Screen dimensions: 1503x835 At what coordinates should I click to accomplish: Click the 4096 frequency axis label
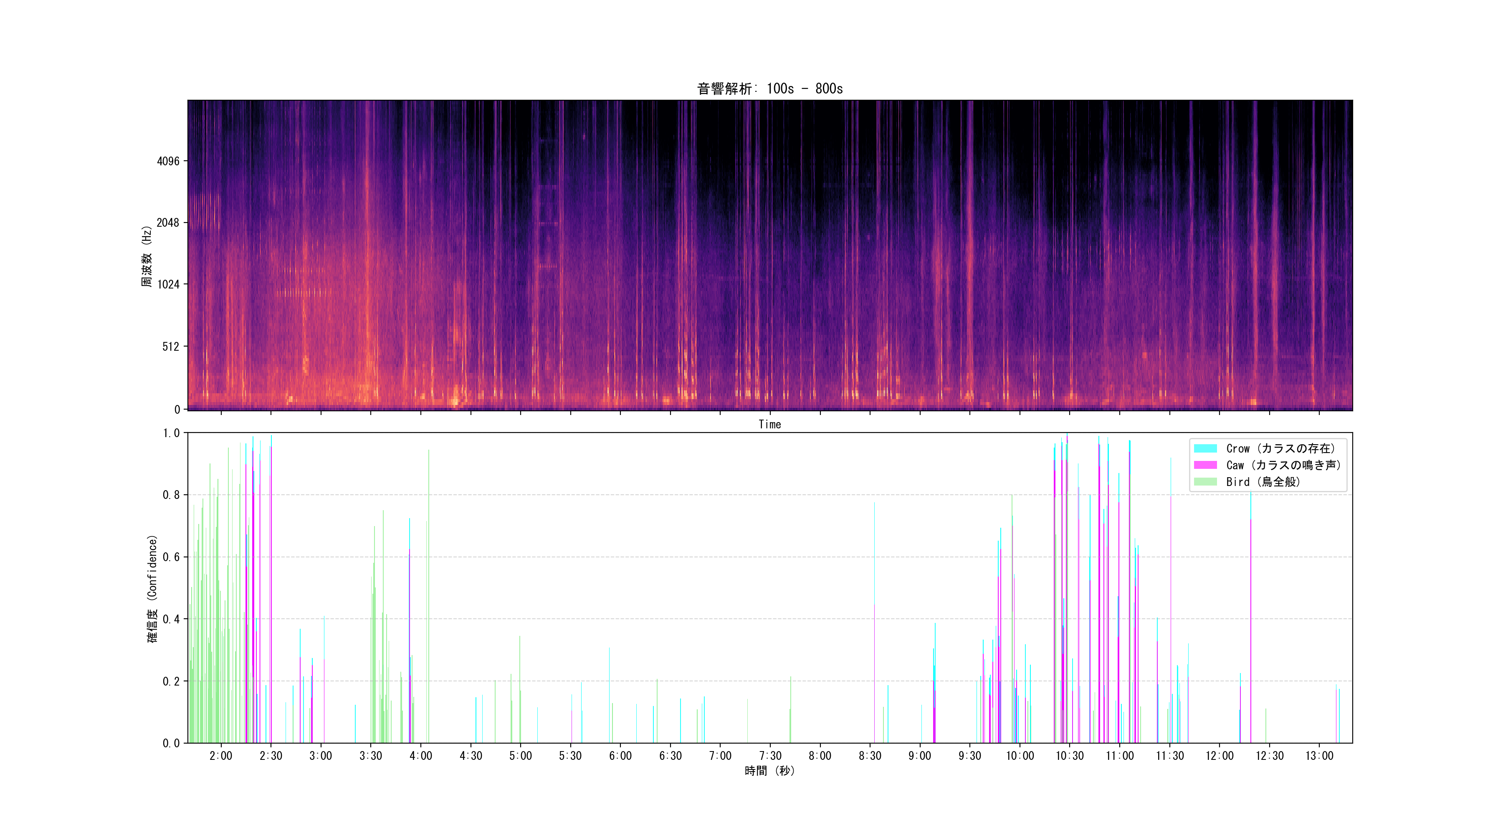168,161
